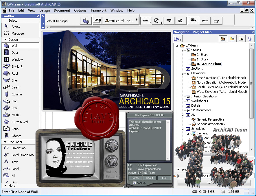The image size is (256, 196).
Task: Open the Design menu
Action: [45, 10]
